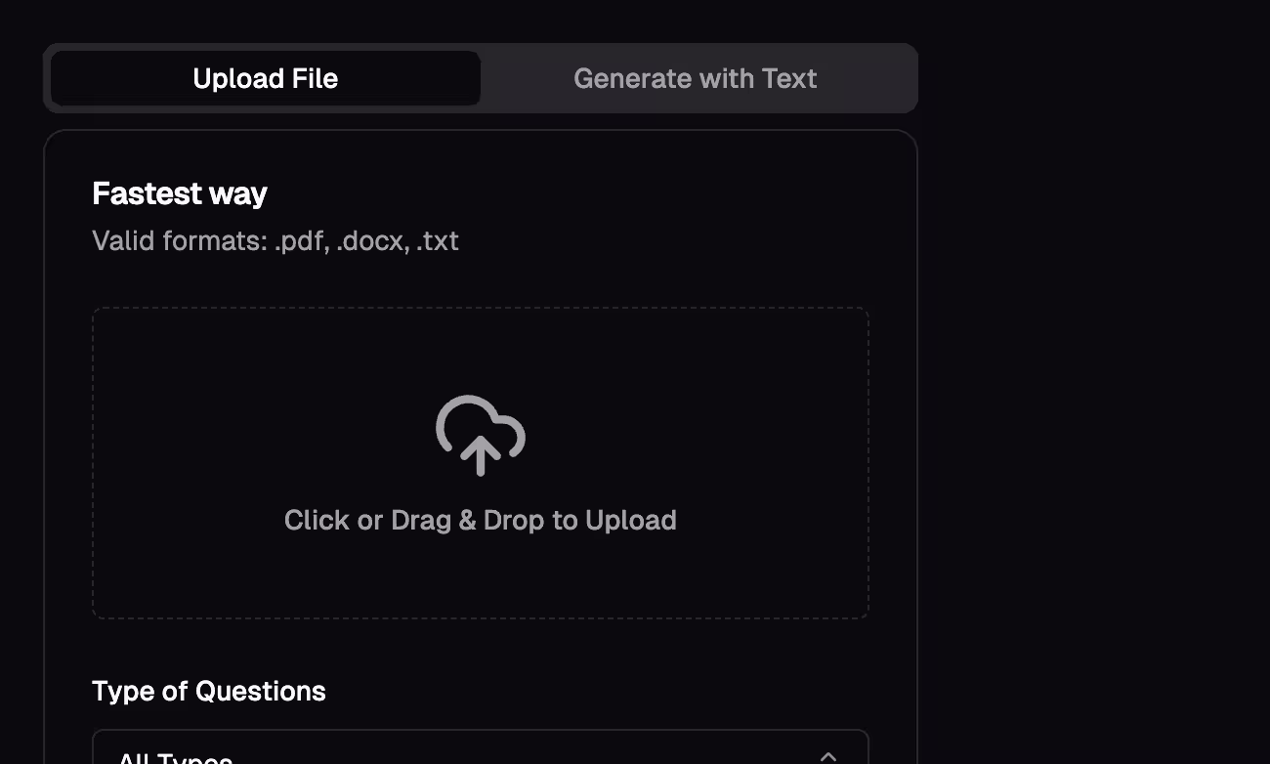
Task: Click the 'Type of Questions' label
Action: pyautogui.click(x=209, y=691)
